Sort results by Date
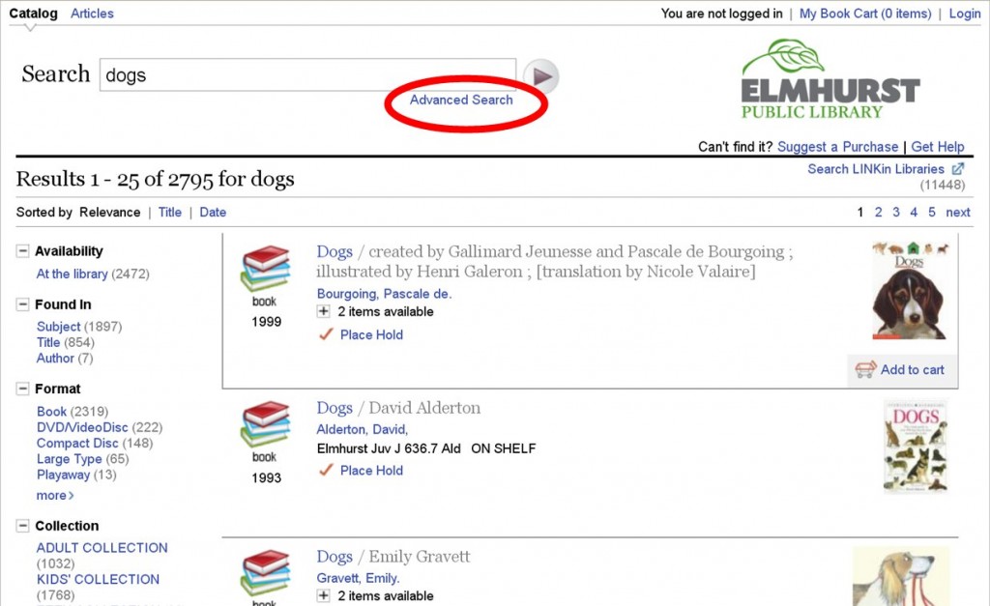Image resolution: width=990 pixels, height=606 pixels. [213, 212]
